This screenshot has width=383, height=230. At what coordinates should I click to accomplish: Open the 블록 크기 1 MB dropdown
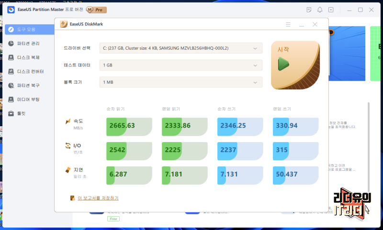181,82
